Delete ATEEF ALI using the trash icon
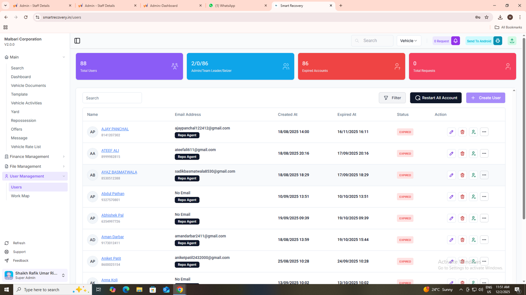 [462, 153]
